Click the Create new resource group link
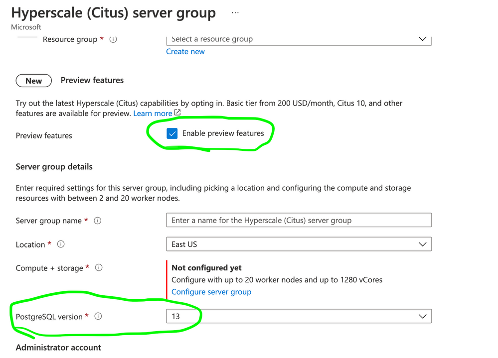This screenshot has height=358, width=498. tap(185, 51)
